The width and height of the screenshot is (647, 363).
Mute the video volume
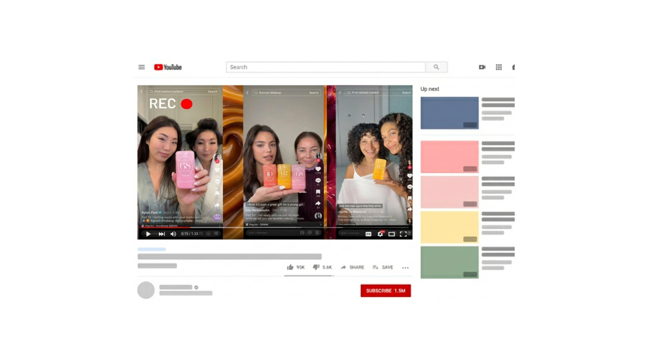pos(173,234)
